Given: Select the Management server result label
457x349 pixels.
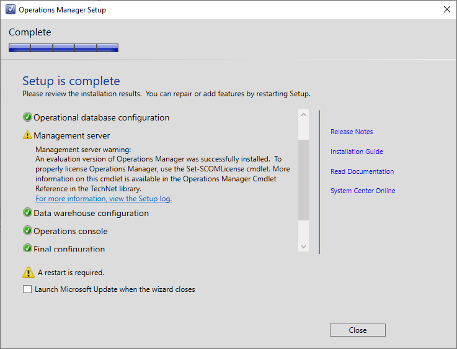Looking at the screenshot, I should coord(72,136).
